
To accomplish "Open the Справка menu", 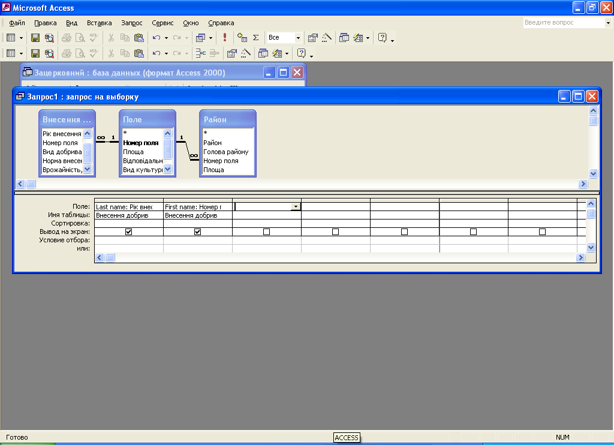I will (x=221, y=23).
